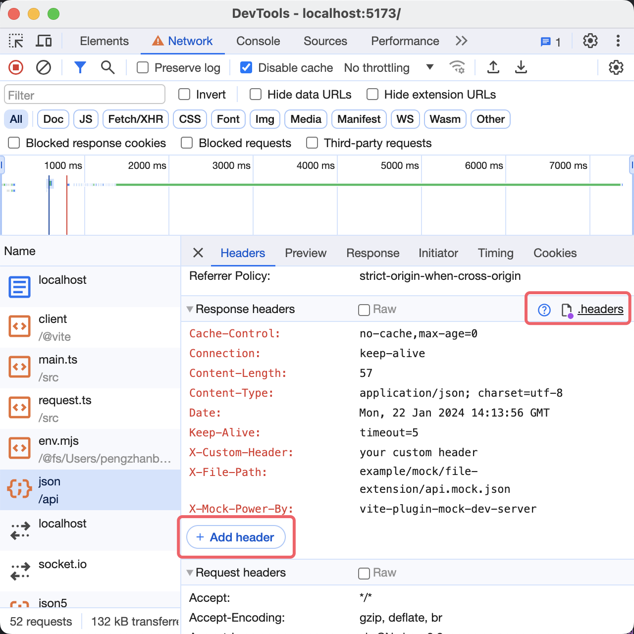Click the Add header button
The height and width of the screenshot is (634, 634).
coord(236,537)
